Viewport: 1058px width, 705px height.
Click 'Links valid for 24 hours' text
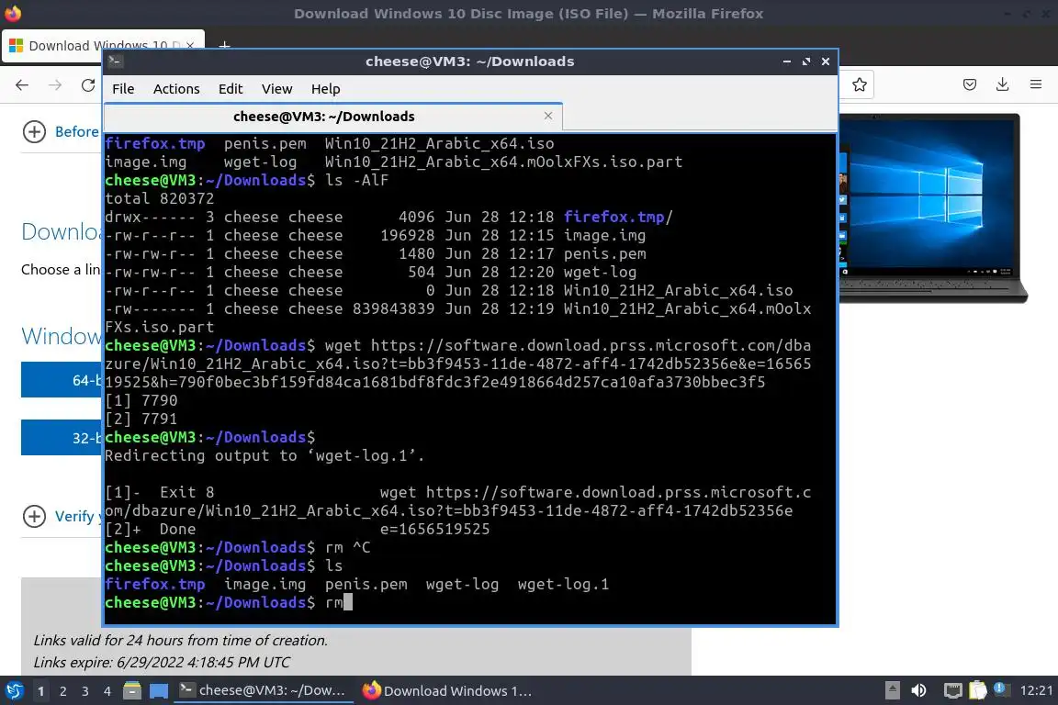point(180,640)
